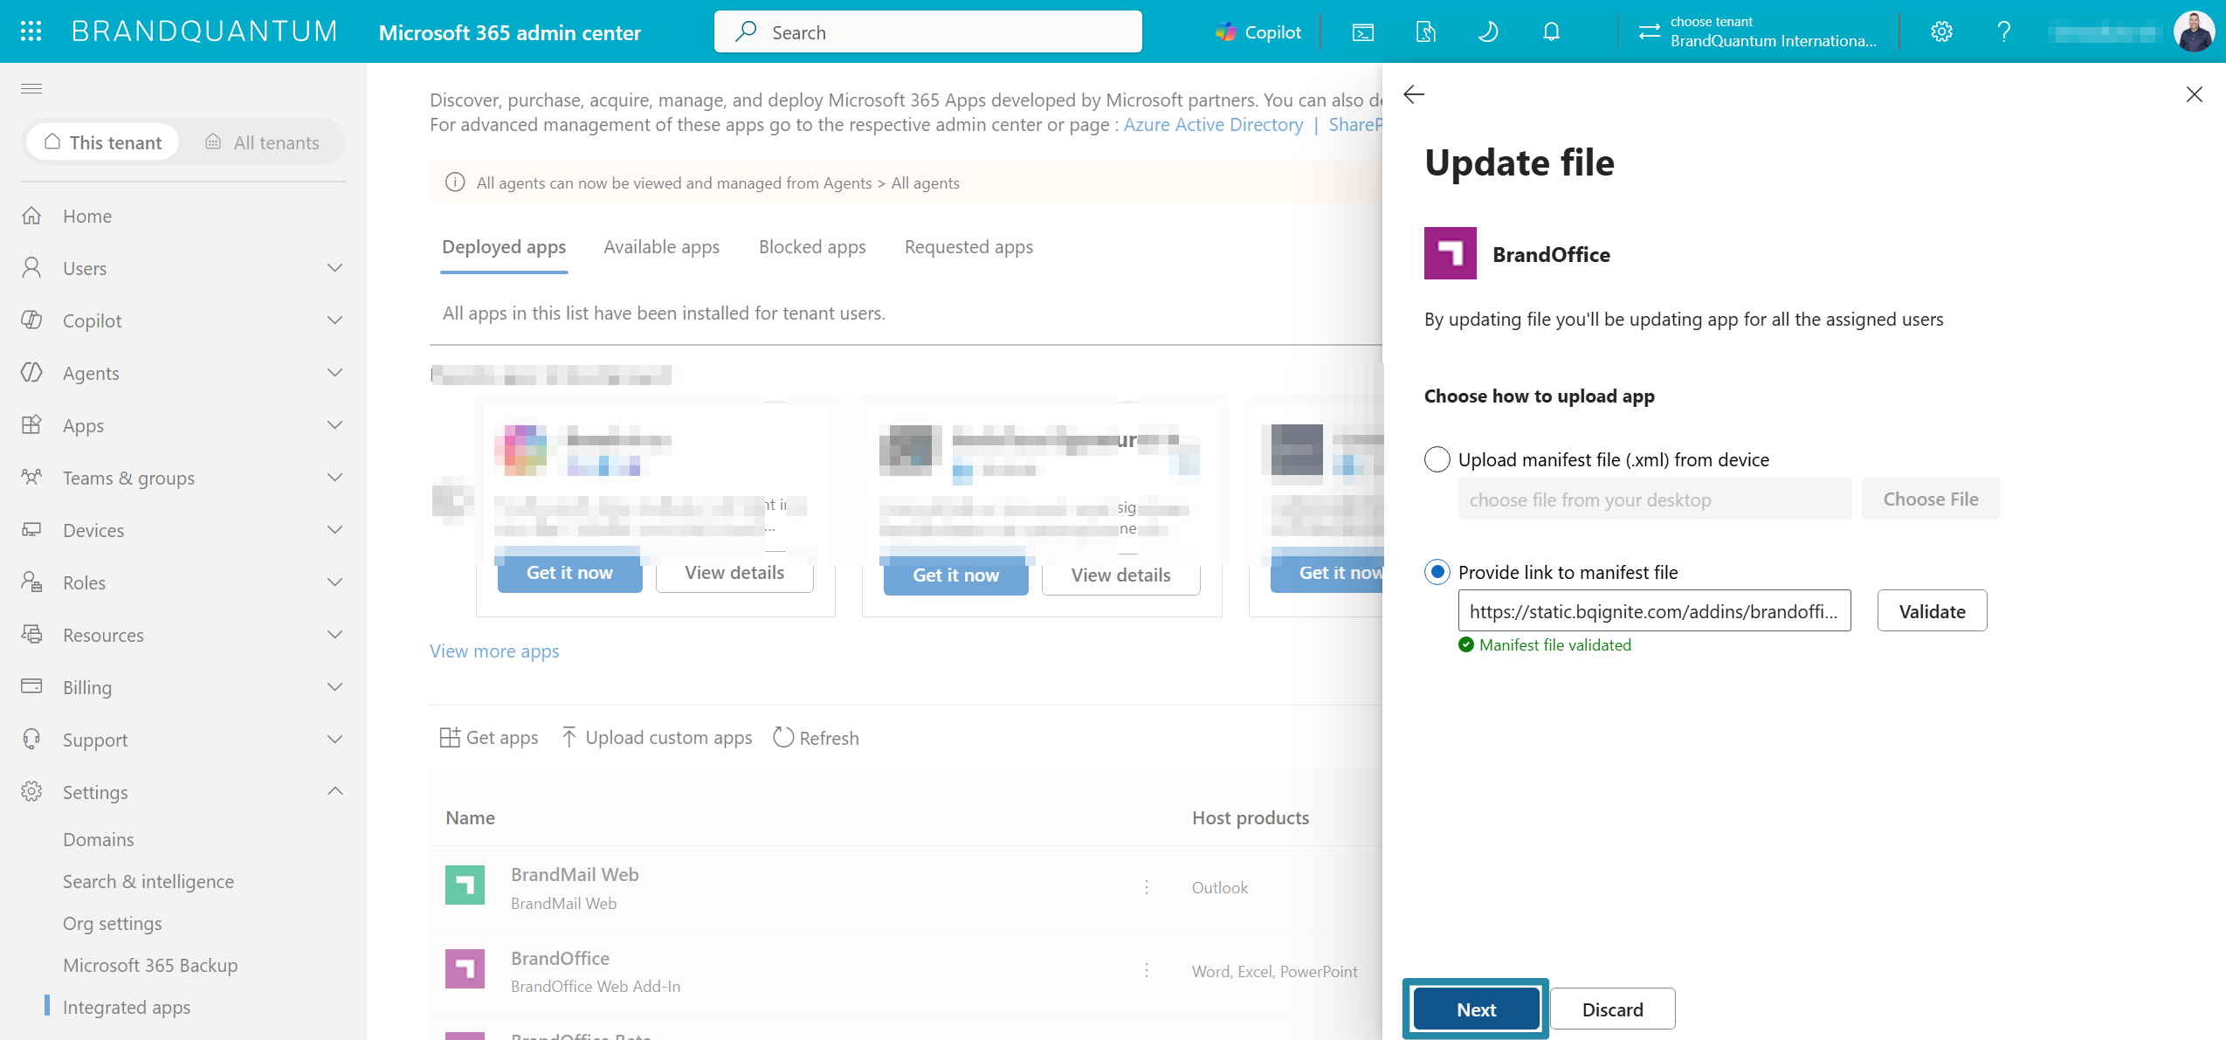Image resolution: width=2226 pixels, height=1040 pixels.
Task: Open BrandMail Web app name
Action: (575, 874)
